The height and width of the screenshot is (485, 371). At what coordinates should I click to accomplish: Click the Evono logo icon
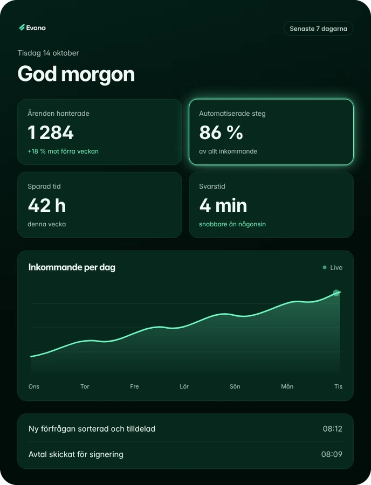(22, 27)
